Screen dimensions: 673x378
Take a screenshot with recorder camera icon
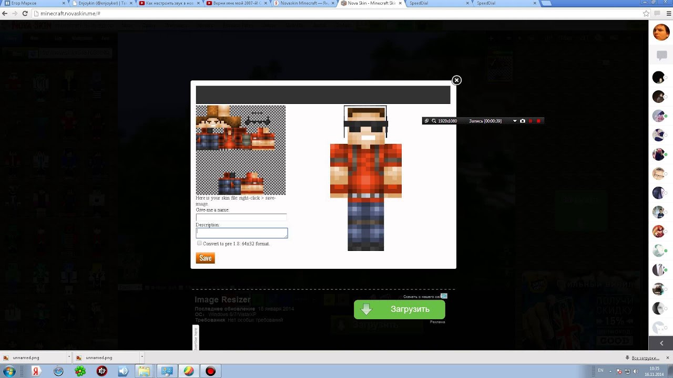point(522,121)
